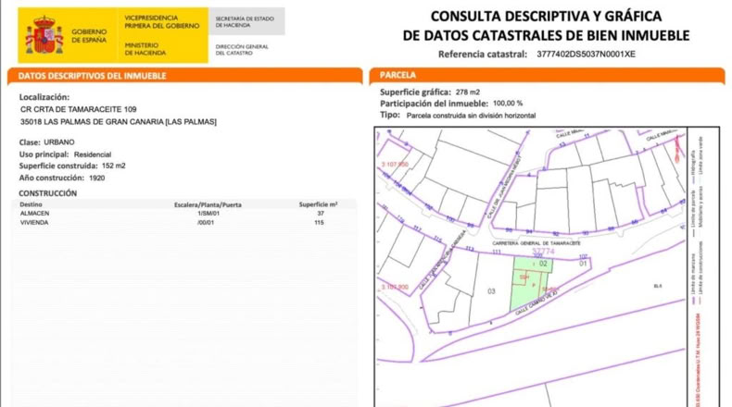
Task: Click 'CARRETERA GENERAL DE TAMARACEITE' street label
Action: tap(536, 243)
